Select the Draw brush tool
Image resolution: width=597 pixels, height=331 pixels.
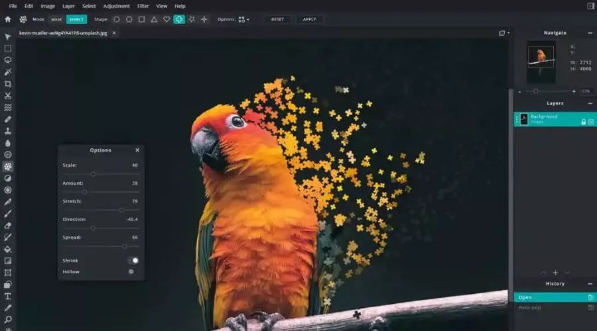tap(7, 214)
